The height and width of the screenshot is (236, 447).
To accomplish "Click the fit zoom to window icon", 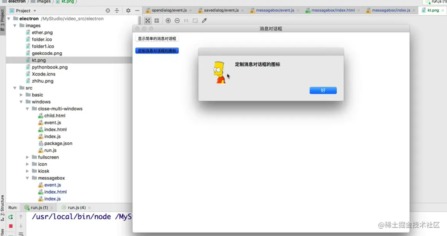I will [195, 20].
